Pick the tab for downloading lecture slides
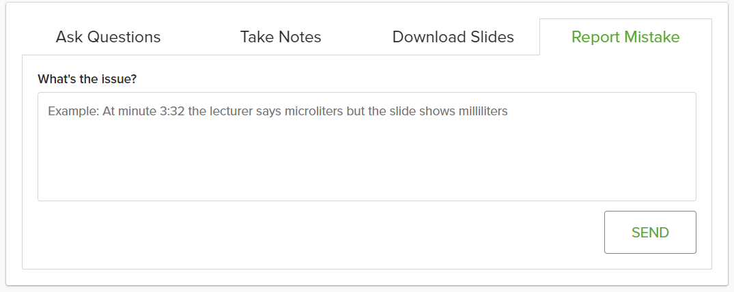734x292 pixels. (x=453, y=37)
